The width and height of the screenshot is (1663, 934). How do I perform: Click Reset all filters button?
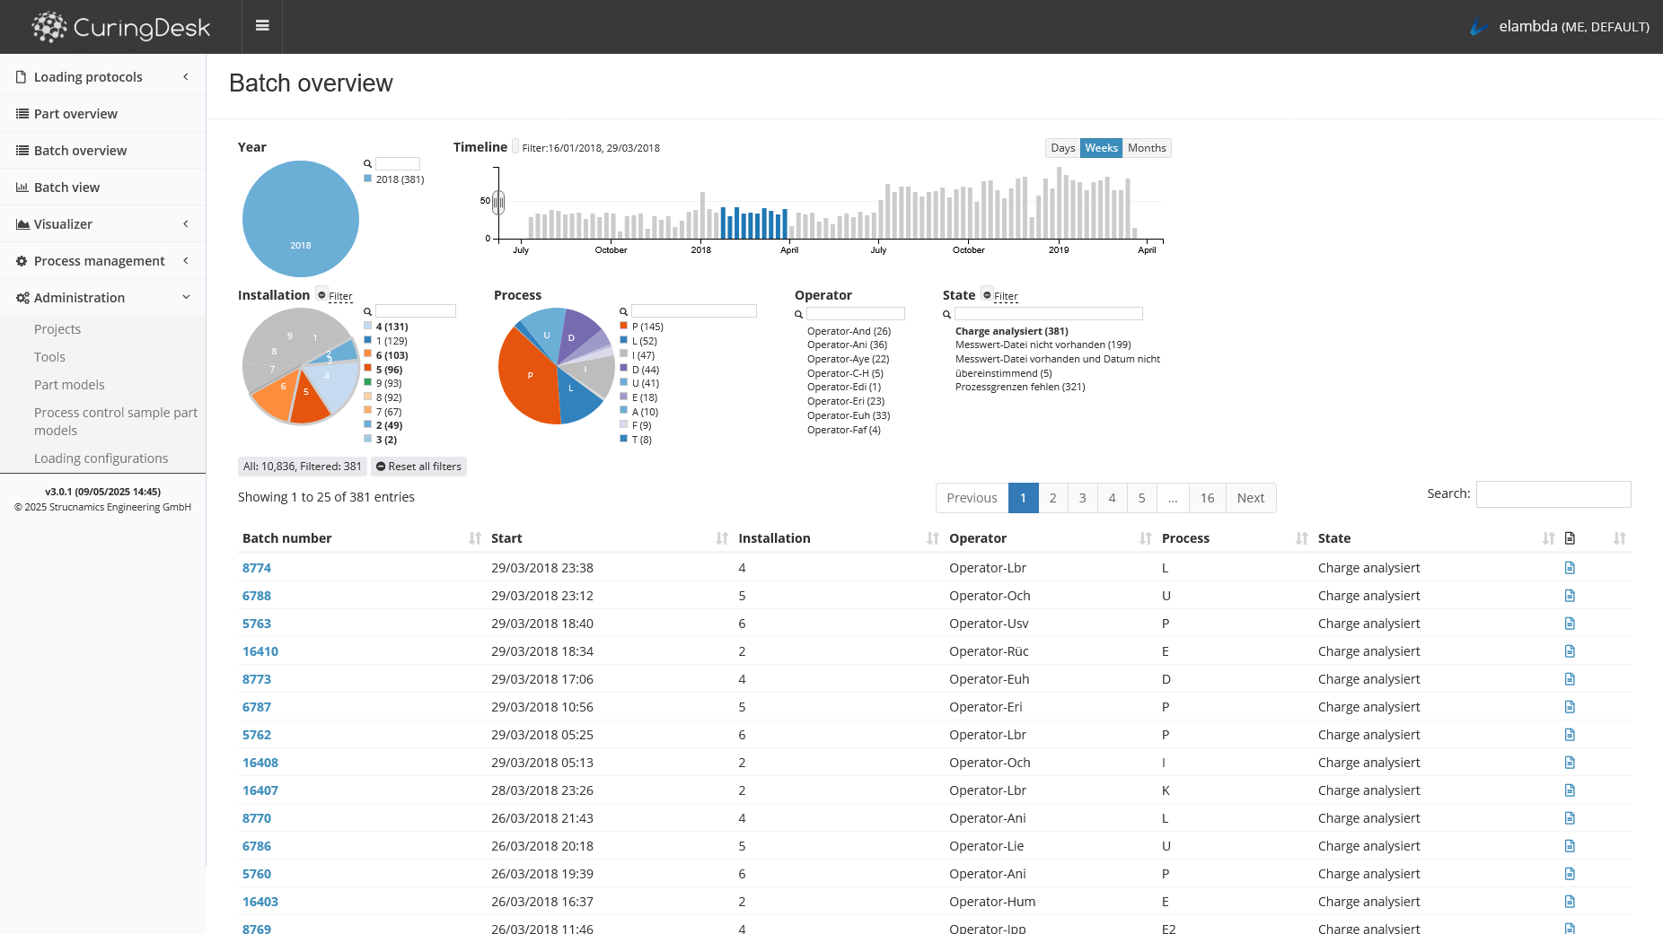click(418, 467)
